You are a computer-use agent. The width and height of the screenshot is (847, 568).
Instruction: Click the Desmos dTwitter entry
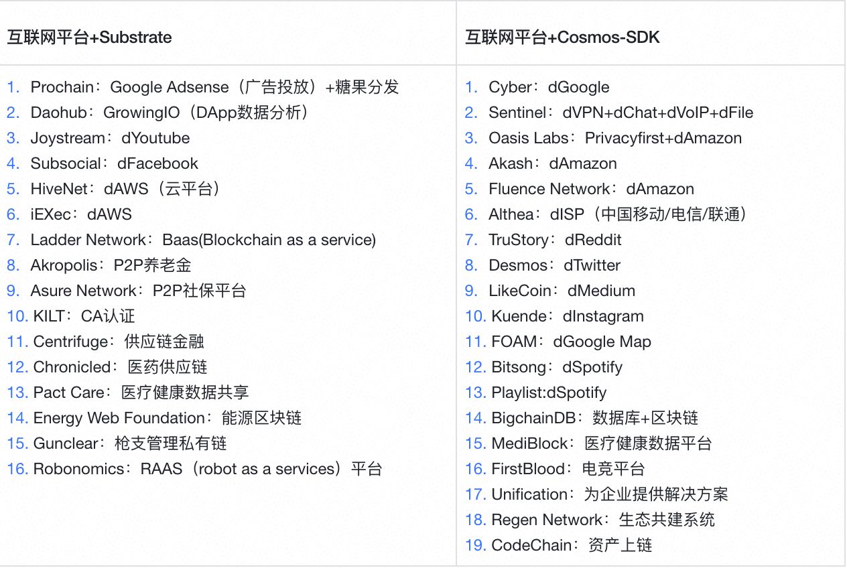point(555,265)
